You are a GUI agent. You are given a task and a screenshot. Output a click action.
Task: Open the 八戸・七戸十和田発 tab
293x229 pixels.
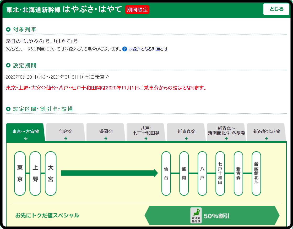pos(146,132)
